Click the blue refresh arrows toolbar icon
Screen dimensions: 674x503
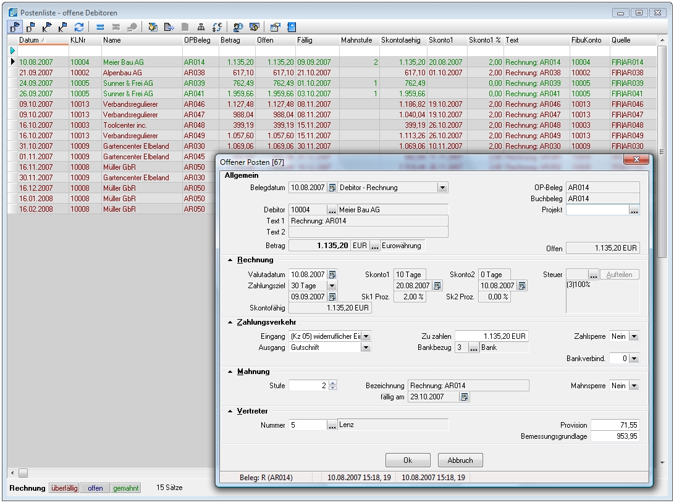point(78,27)
